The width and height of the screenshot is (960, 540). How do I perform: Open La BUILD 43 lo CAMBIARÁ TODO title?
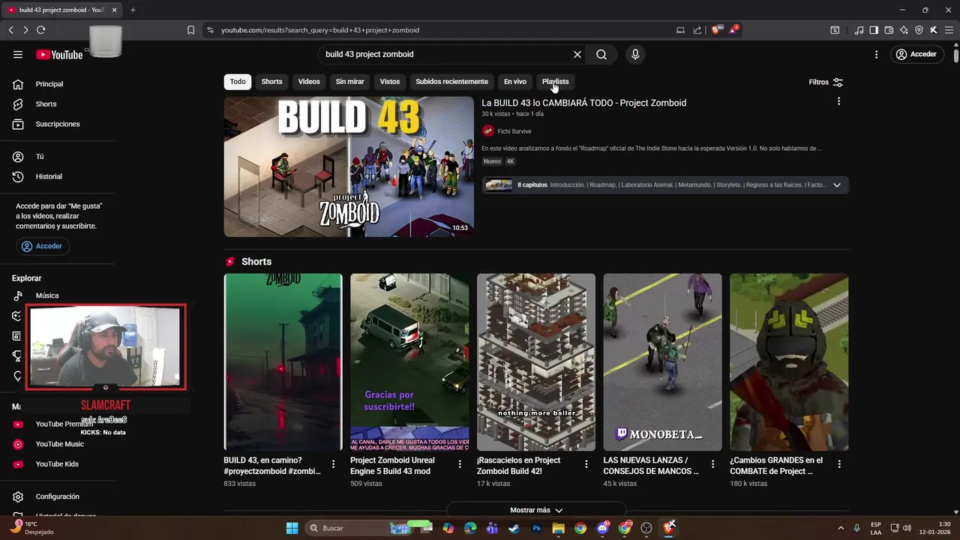point(583,103)
